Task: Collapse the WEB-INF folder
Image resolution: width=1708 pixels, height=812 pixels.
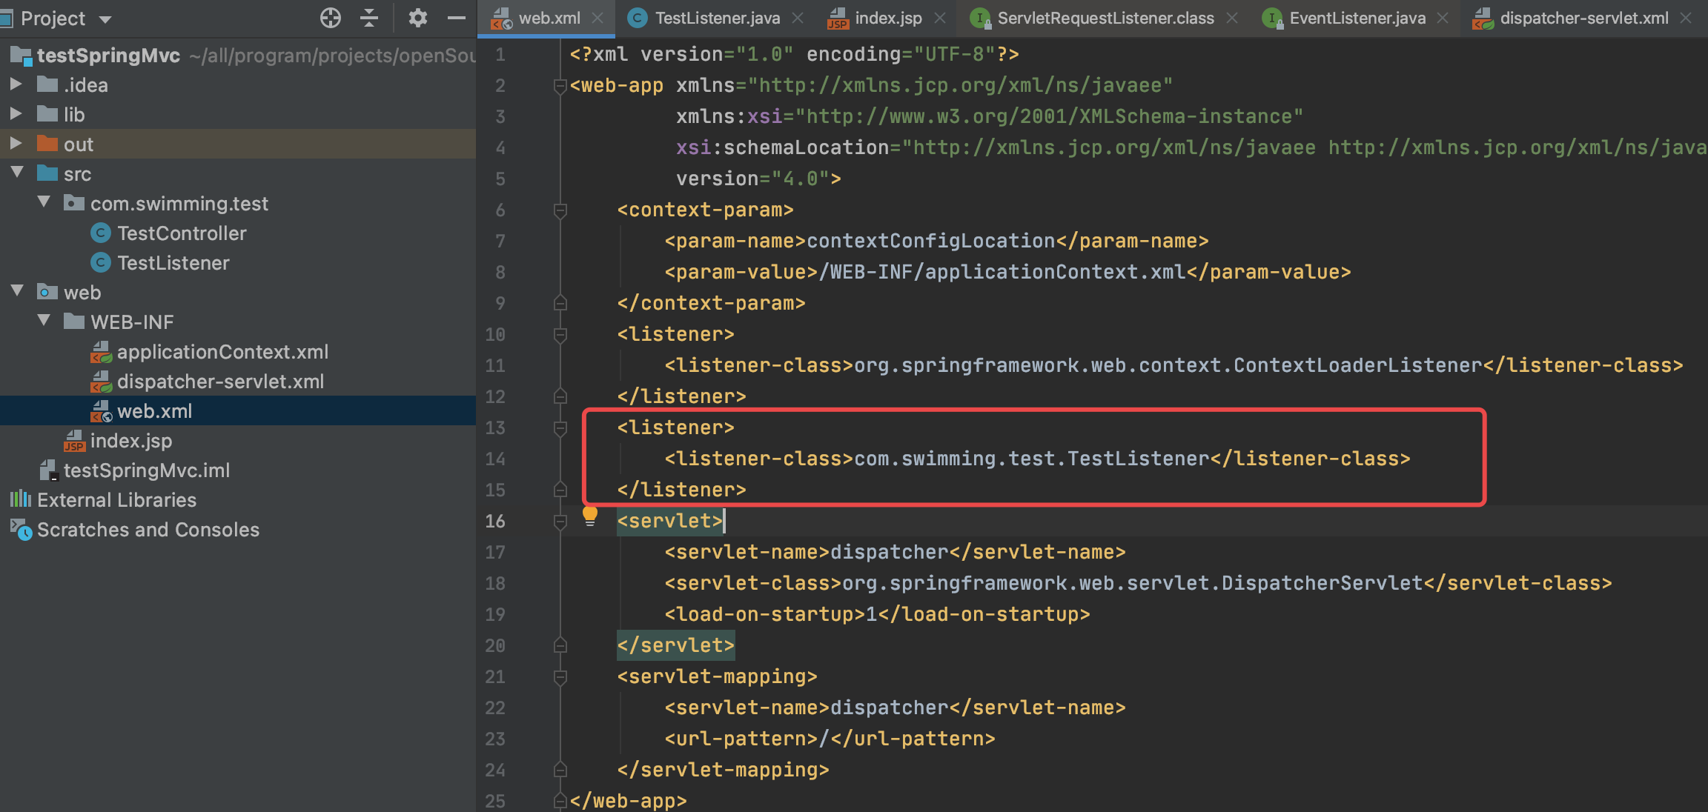Action: 44,321
